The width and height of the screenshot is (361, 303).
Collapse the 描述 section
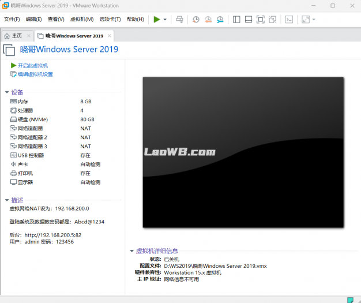point(7,200)
